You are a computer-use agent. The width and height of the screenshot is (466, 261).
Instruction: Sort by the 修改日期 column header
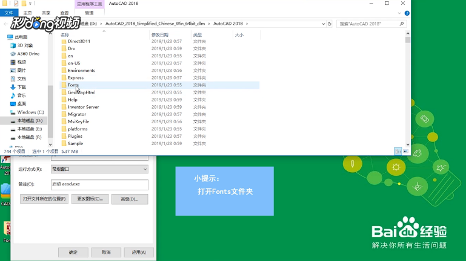click(x=160, y=35)
